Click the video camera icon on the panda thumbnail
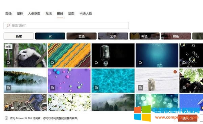 pos(8,62)
